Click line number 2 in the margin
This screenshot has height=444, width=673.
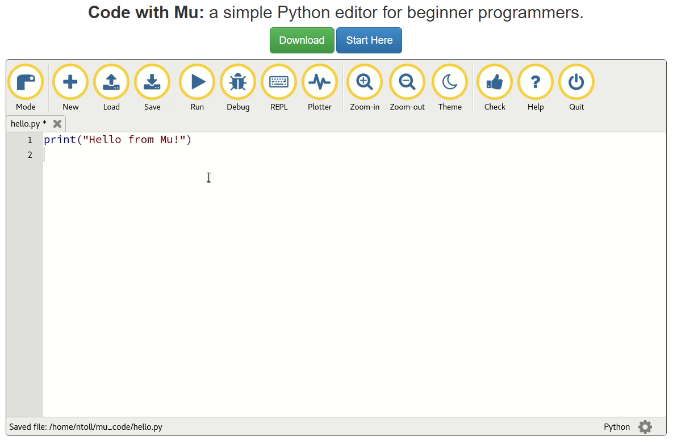[x=30, y=155]
